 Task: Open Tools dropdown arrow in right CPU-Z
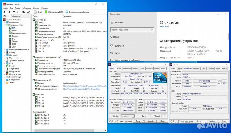click(x=204, y=121)
